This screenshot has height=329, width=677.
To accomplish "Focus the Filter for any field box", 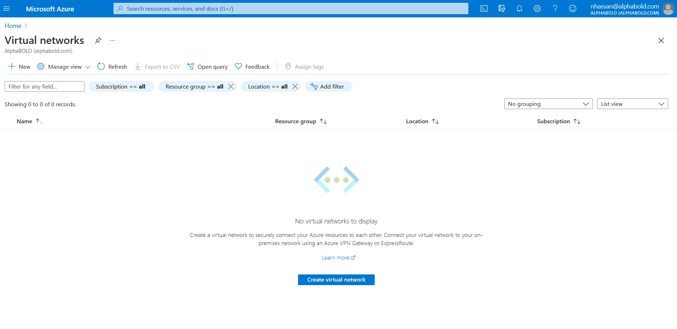I will [44, 86].
